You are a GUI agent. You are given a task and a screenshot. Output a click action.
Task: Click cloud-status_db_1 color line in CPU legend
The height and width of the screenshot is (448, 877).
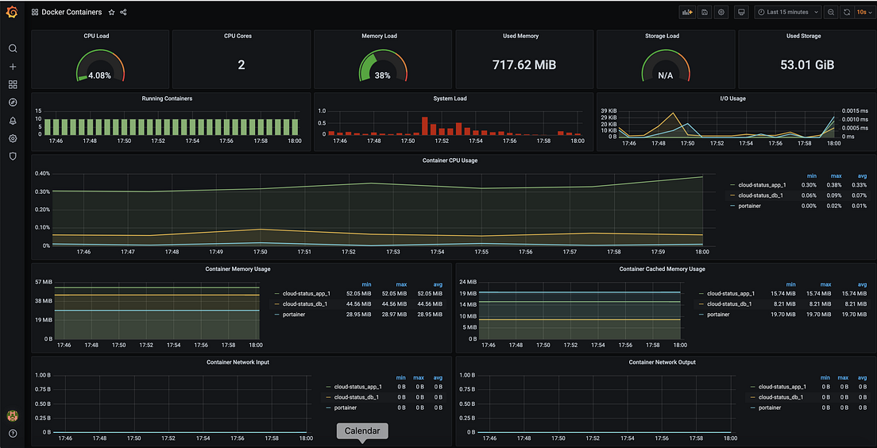(x=732, y=195)
